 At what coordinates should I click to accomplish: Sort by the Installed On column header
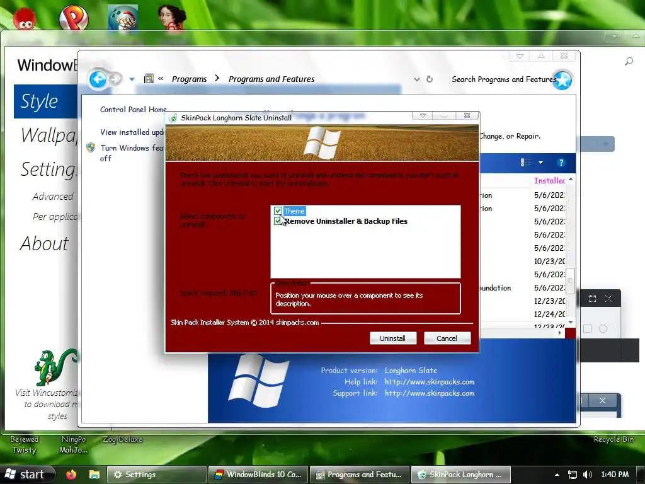click(x=549, y=181)
